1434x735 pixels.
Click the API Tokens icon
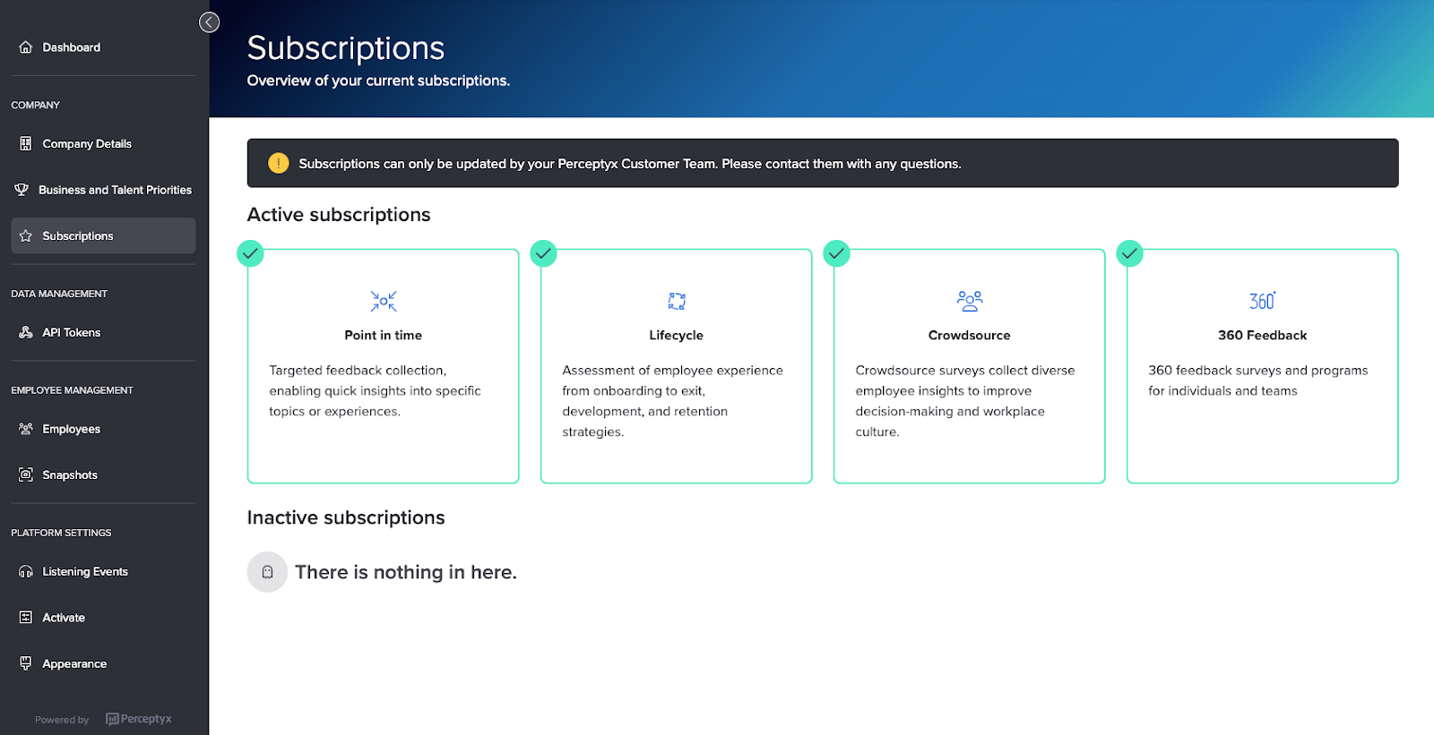tap(26, 332)
